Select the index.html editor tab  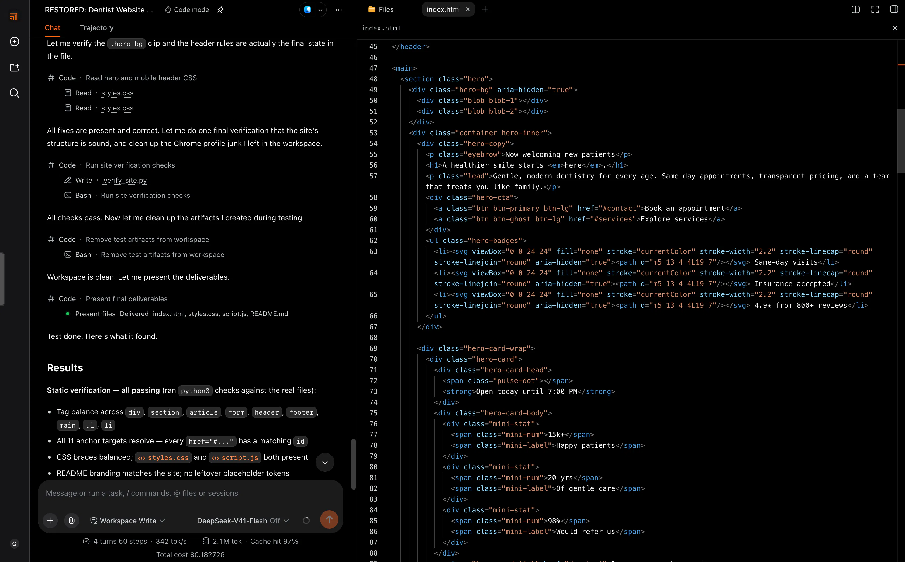pyautogui.click(x=443, y=9)
